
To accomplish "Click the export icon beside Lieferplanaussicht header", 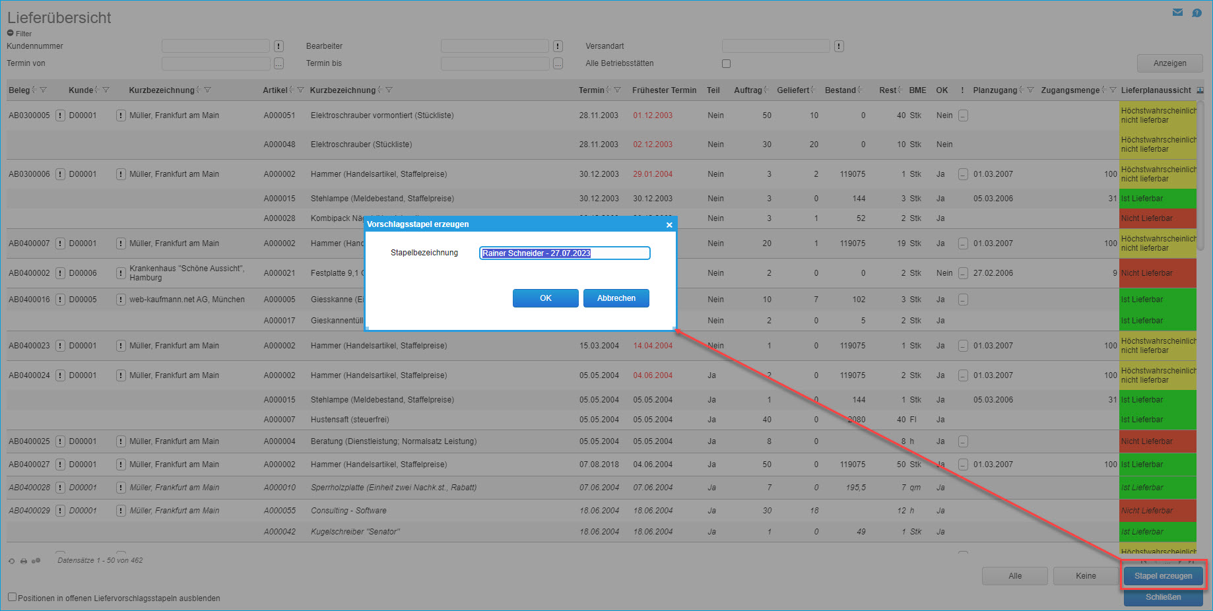I will [1200, 90].
